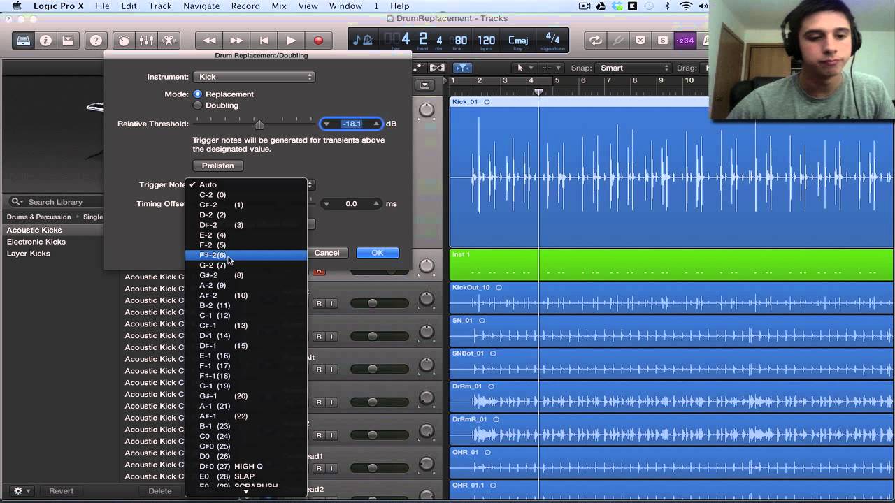Click pan knob on DrRmR_01 track
This screenshot has width=895, height=503.
coord(426,431)
